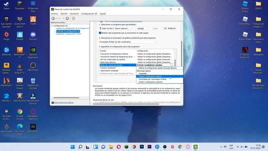The width and height of the screenshot is (268, 151).
Task: Open the Genshin Impact desktop icon
Action: [20, 83]
